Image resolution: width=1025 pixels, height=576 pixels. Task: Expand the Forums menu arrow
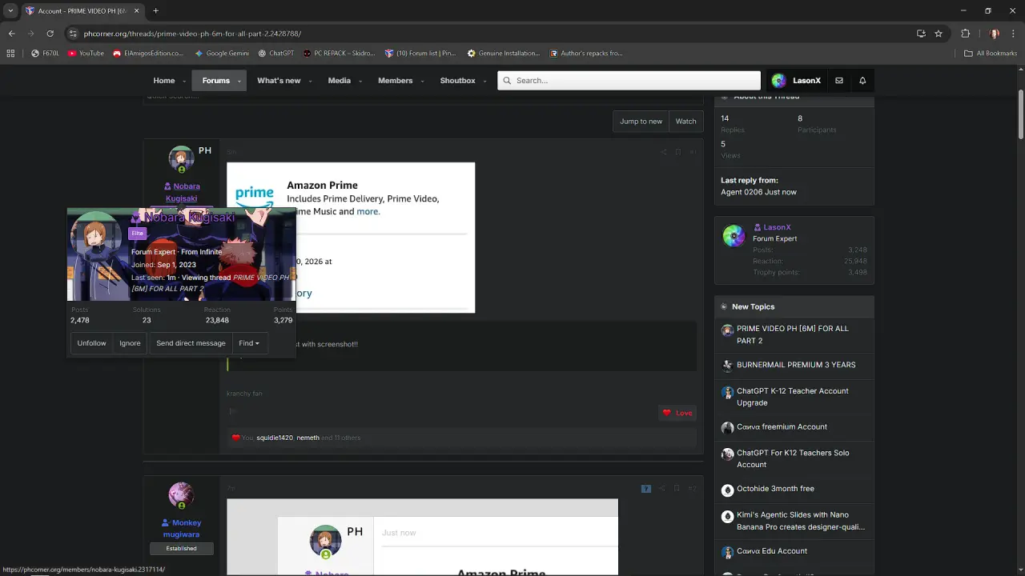click(x=239, y=81)
